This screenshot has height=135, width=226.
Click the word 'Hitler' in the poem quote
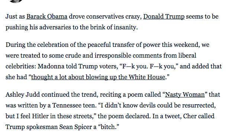click(x=40, y=116)
